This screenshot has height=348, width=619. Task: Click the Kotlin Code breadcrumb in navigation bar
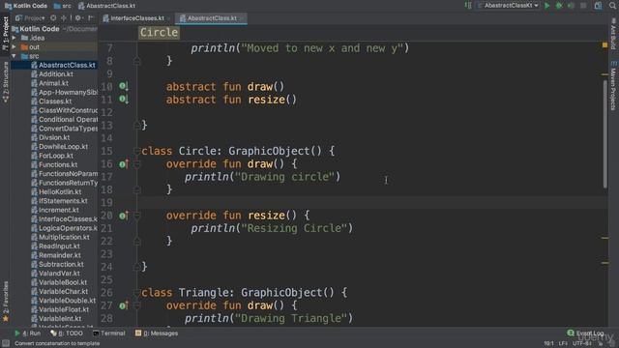coord(26,6)
